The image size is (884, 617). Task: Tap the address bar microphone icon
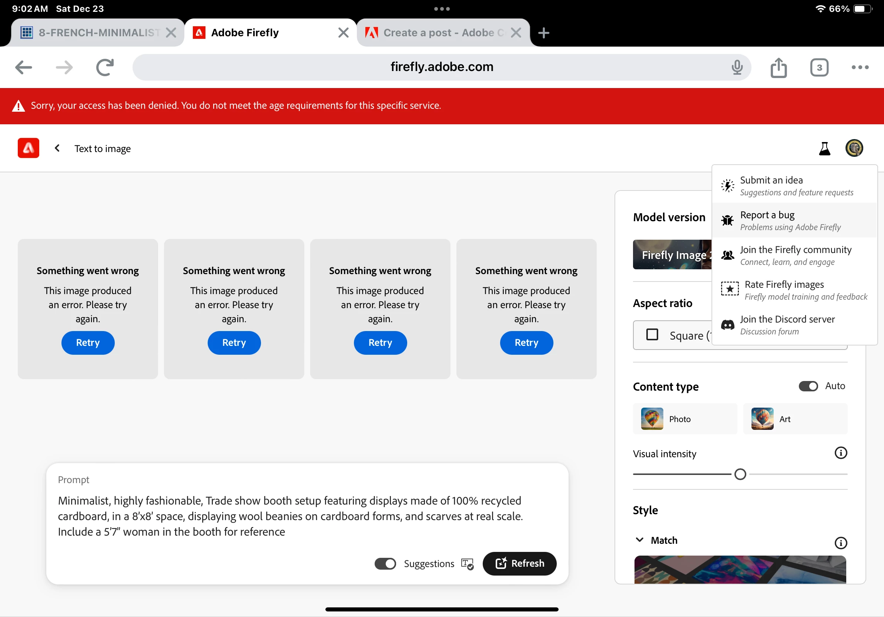[737, 67]
